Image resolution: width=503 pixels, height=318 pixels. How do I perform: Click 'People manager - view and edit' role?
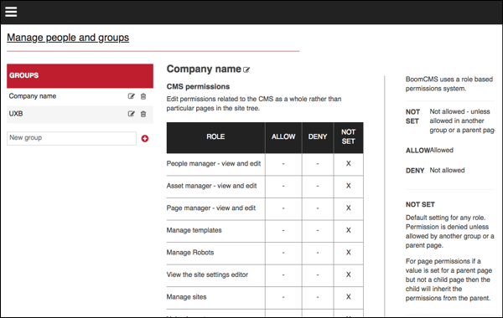[214, 164]
